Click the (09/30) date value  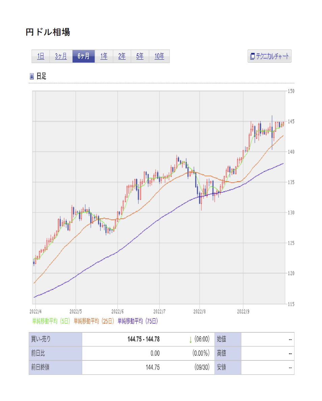pyautogui.click(x=202, y=368)
